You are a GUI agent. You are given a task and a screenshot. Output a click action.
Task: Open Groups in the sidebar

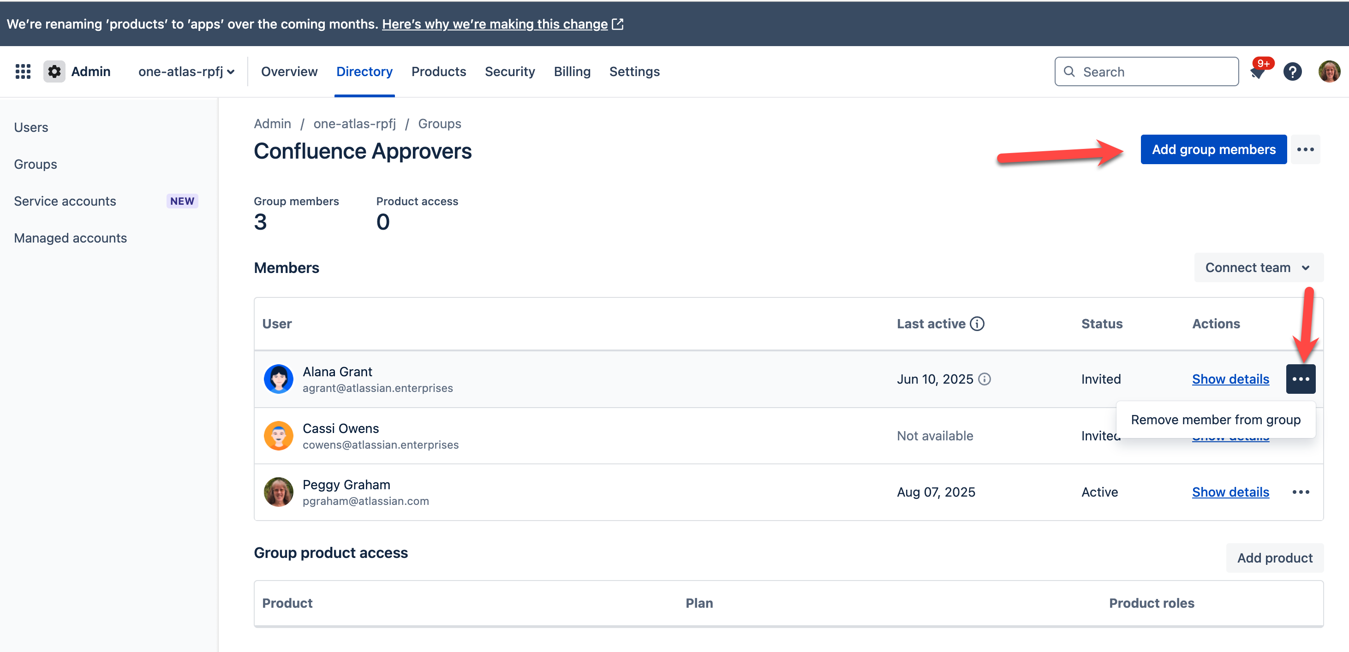pyautogui.click(x=36, y=164)
